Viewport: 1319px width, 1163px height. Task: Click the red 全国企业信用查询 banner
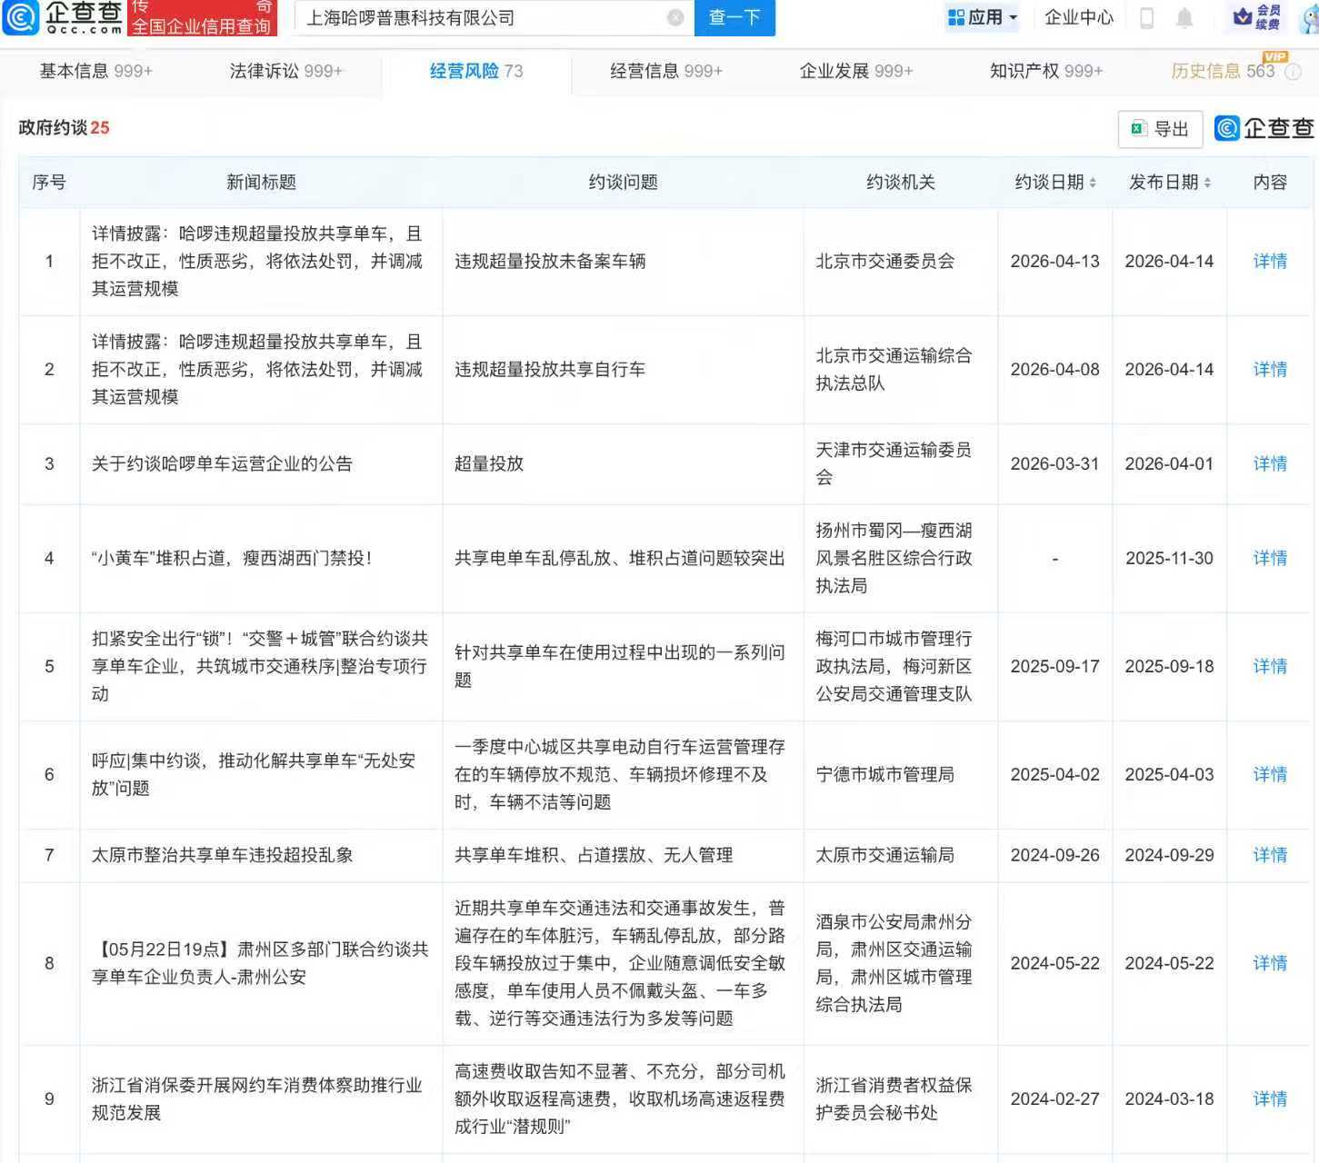tap(202, 18)
